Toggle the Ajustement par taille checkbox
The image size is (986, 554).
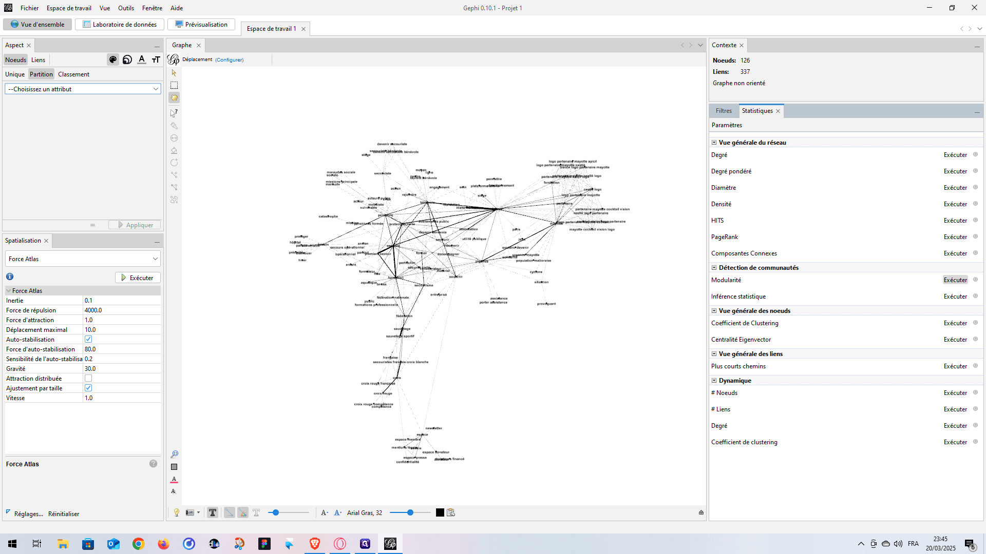[x=88, y=388]
